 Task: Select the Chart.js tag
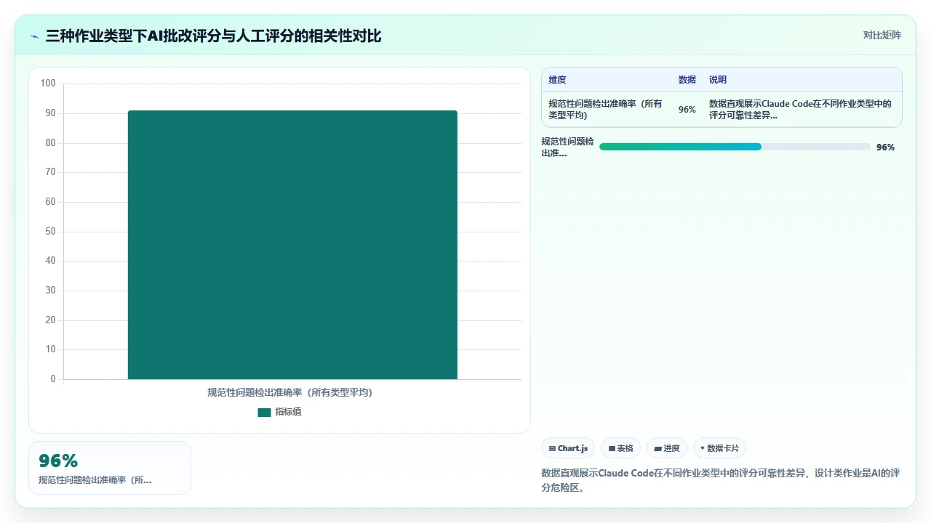[568, 448]
